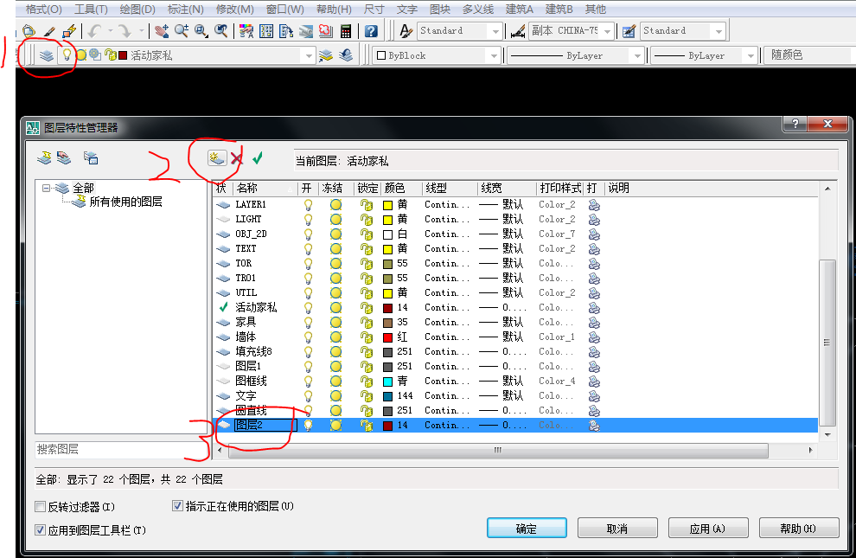Viewport: 856px width, 558px height.
Task: Open text style Standard dropdown
Action: coord(495,31)
